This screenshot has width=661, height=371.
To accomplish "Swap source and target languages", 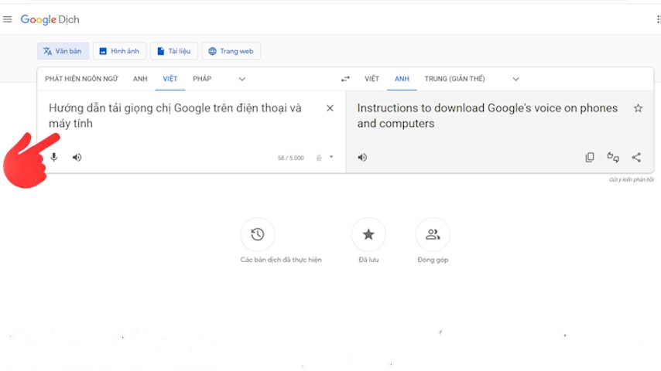I will tap(345, 79).
